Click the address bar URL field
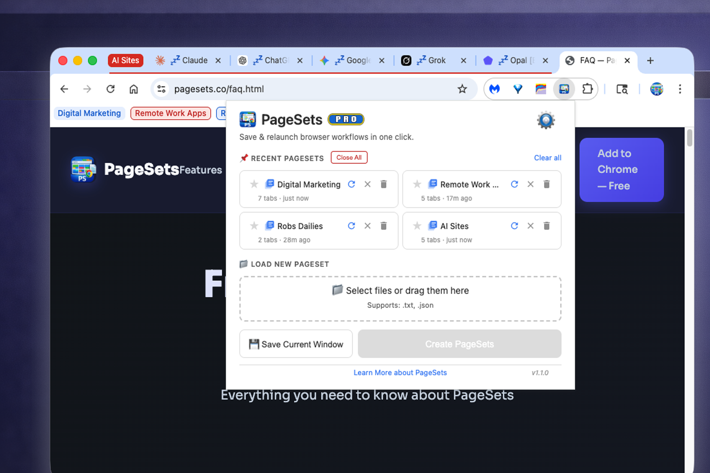 click(314, 89)
